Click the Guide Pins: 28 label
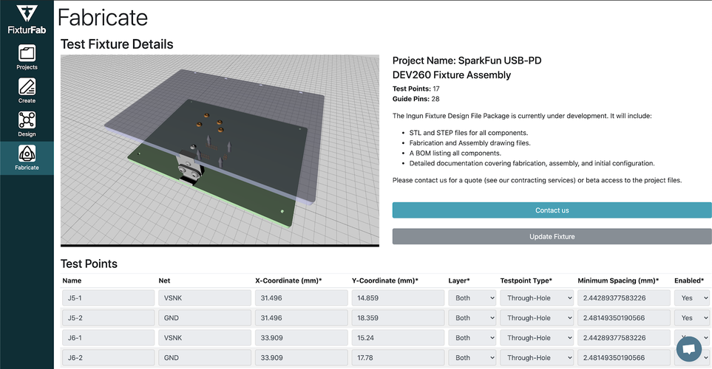 point(416,99)
